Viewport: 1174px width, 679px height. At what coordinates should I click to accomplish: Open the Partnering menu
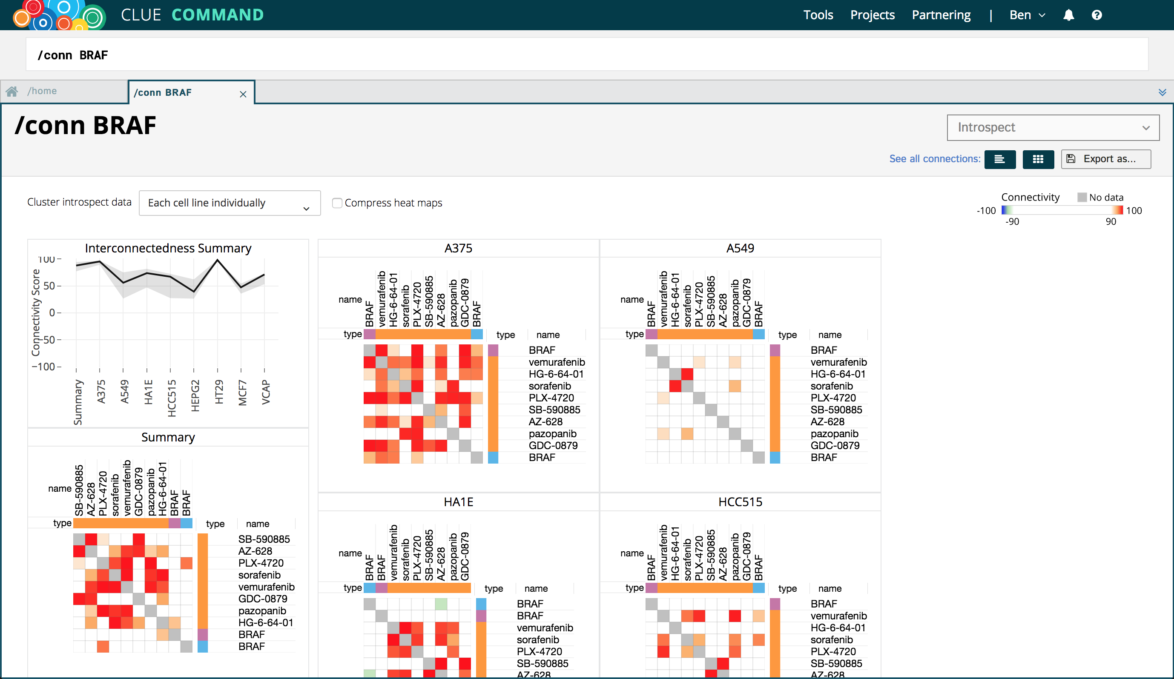click(x=941, y=15)
